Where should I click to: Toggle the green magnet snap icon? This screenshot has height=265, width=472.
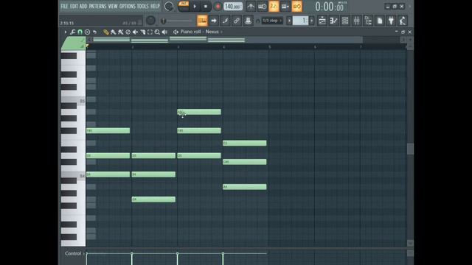[80, 32]
